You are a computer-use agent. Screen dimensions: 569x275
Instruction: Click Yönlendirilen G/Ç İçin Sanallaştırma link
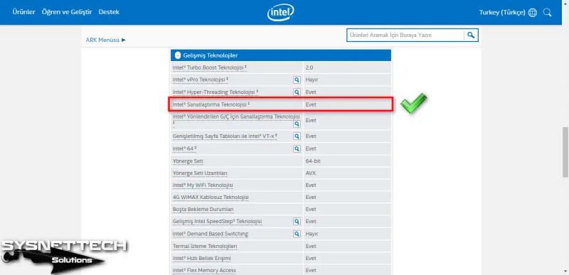pos(236,117)
